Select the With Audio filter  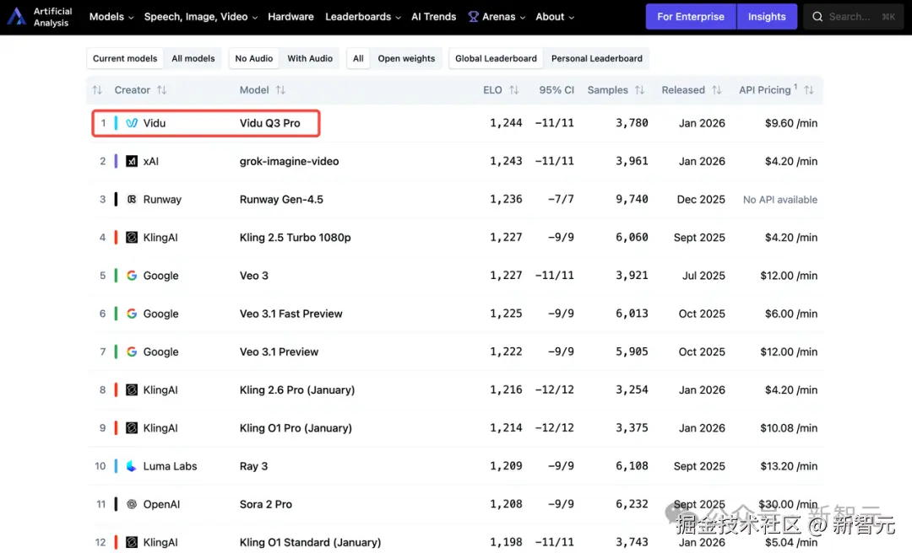tap(310, 59)
